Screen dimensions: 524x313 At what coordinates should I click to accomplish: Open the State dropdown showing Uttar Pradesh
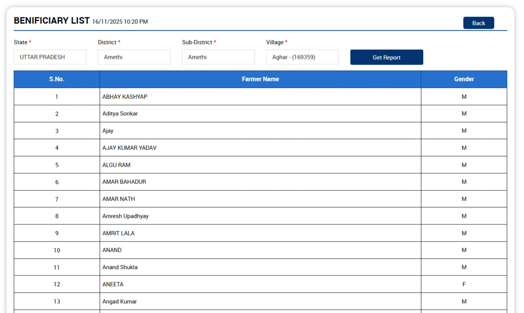click(50, 57)
